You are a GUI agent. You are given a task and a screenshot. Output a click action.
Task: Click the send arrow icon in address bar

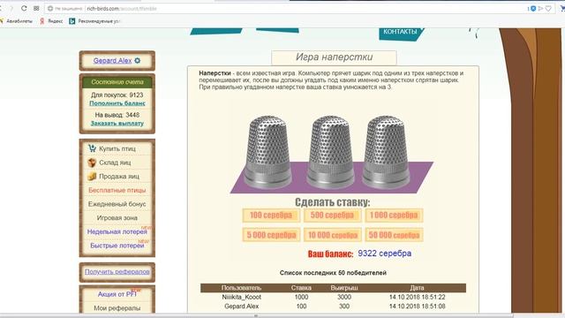pos(540,8)
